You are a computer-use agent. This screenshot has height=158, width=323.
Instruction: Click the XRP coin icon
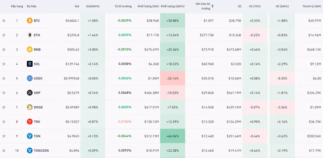30,93
